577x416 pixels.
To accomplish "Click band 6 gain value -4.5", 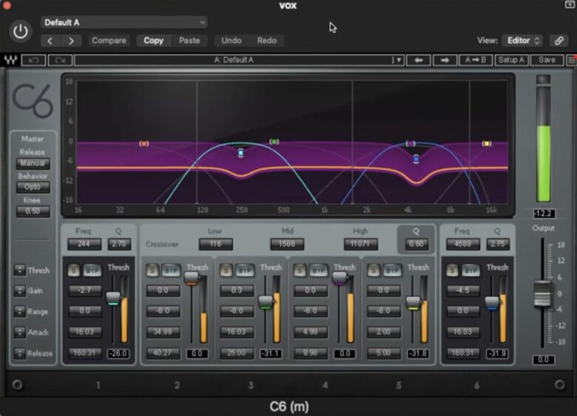I will click(463, 290).
